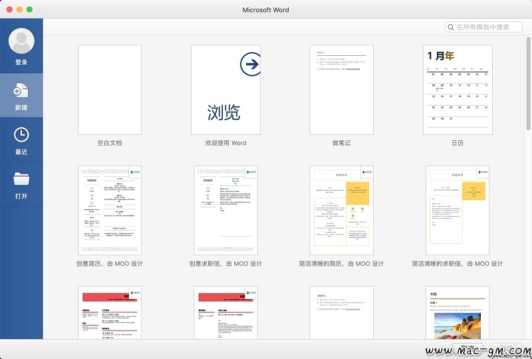This screenshot has height=359, width=532.
Task: Click the yellow minimize window button
Action: (x=20, y=9)
